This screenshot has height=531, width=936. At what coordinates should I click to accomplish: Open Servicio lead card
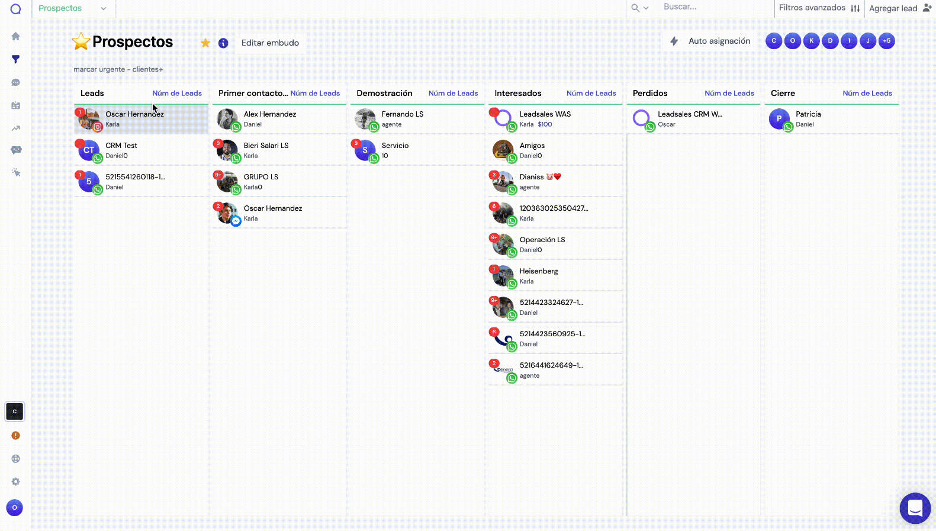417,150
